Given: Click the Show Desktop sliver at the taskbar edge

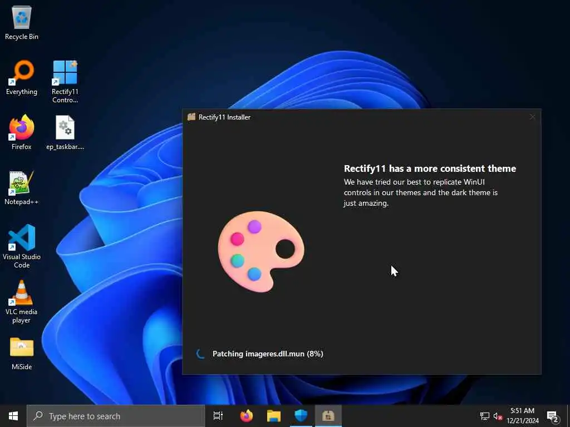Looking at the screenshot, I should coord(568,416).
